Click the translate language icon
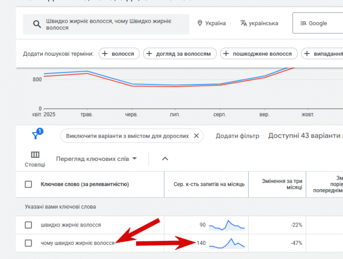 pos(244,23)
